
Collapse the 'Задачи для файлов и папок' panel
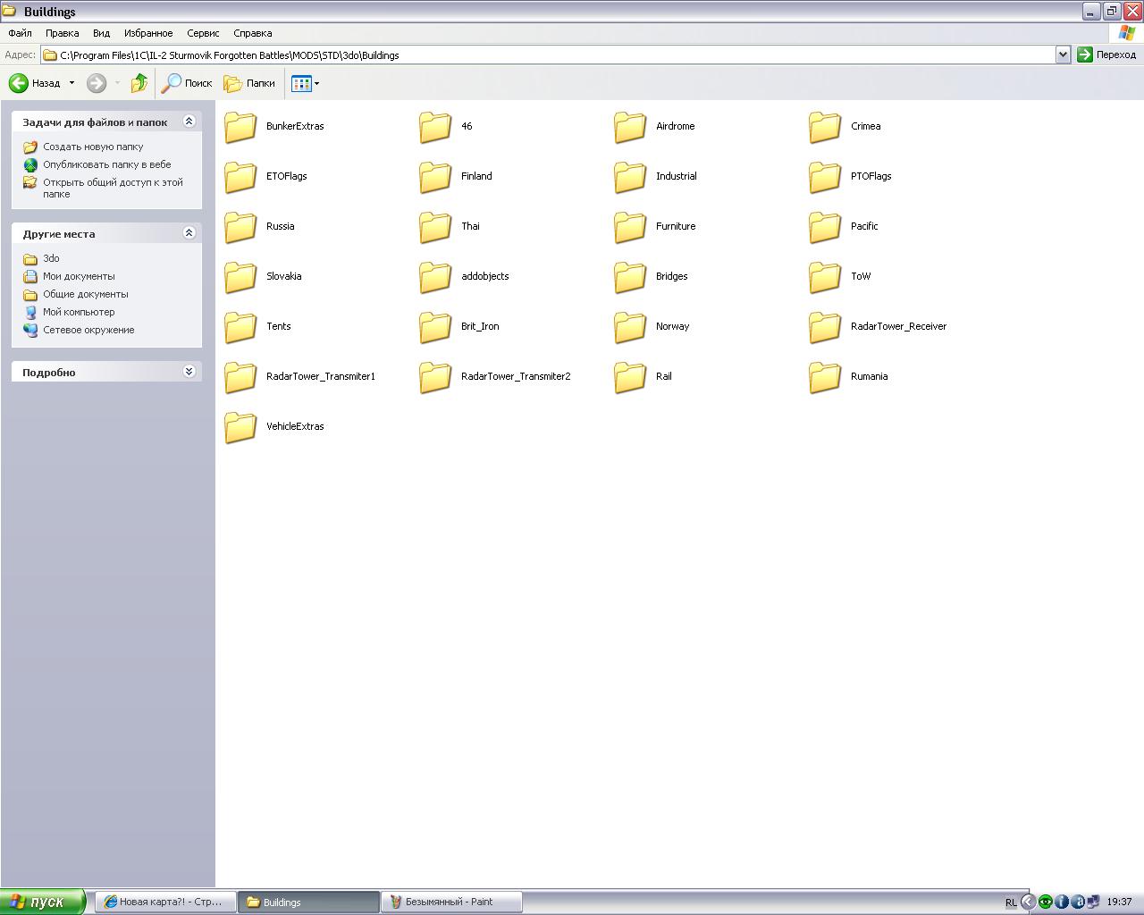(189, 122)
